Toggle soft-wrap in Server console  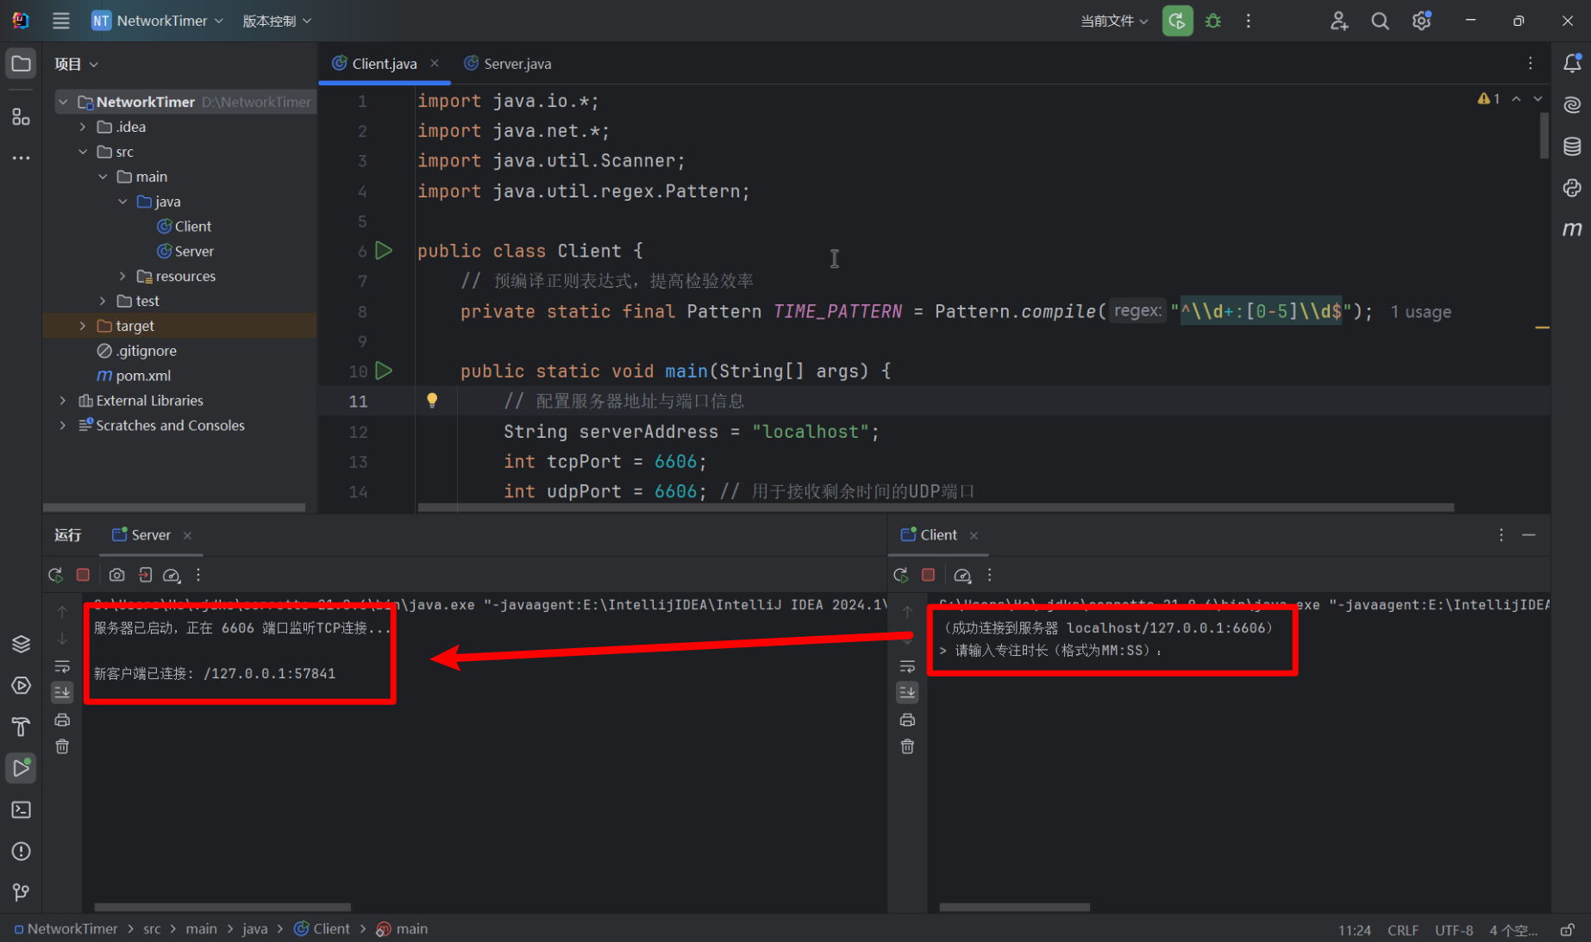coord(62,666)
